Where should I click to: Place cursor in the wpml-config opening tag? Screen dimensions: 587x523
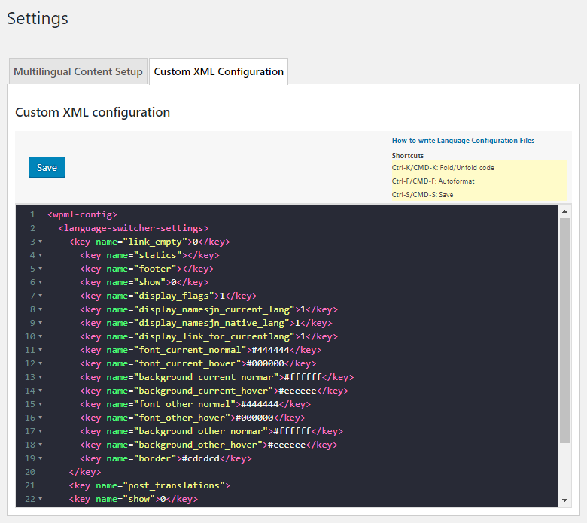(82, 214)
